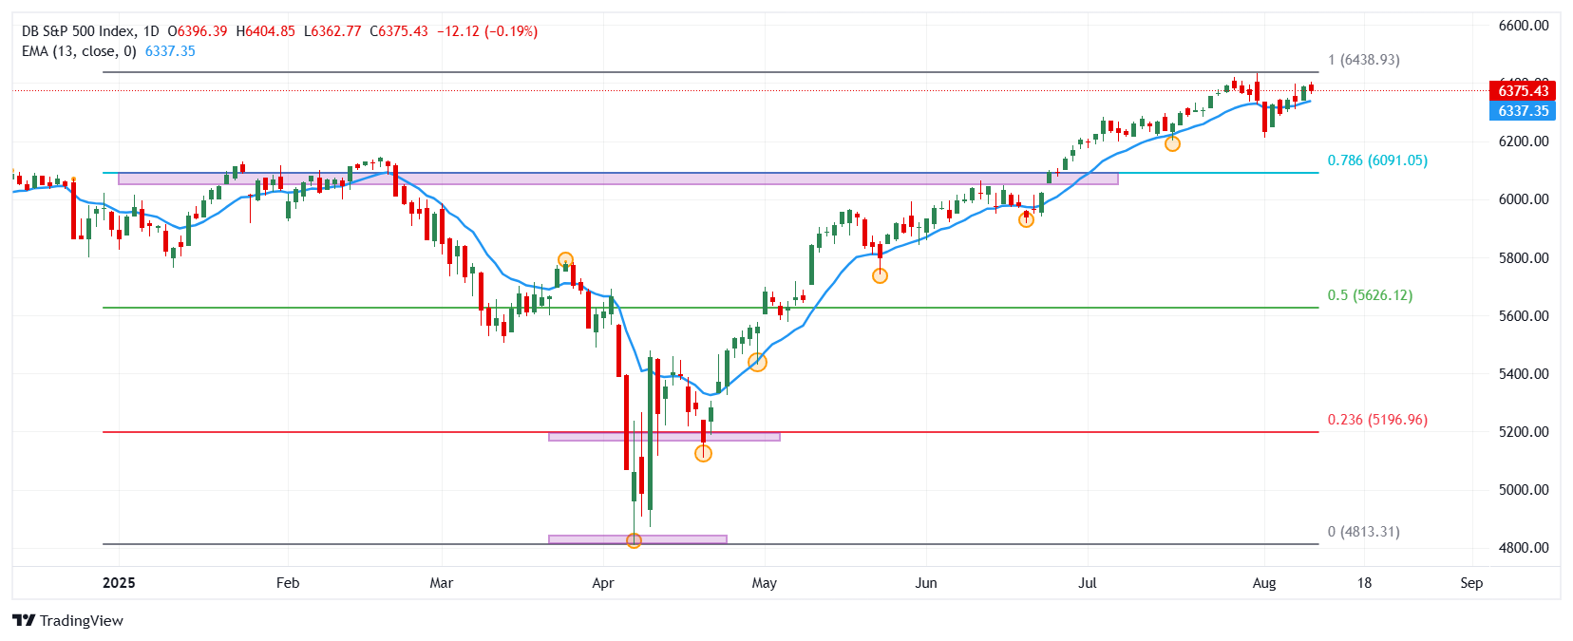Viewport: 1573px width, 641px height.
Task: Click the purple zone at the 0.236 level
Action: pyautogui.click(x=664, y=437)
